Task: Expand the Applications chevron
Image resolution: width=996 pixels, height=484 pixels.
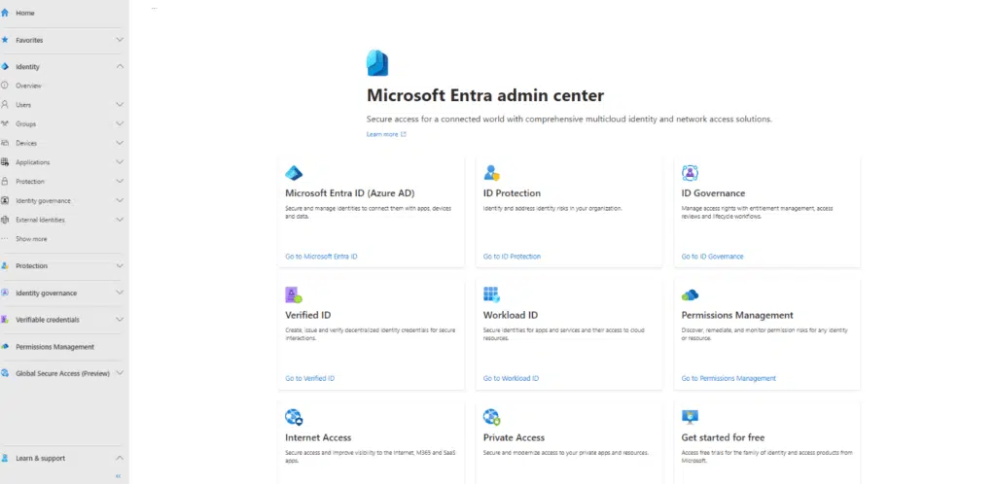Action: [120, 161]
